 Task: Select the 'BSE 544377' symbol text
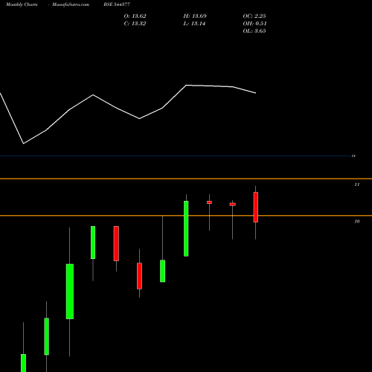coord(117,4)
